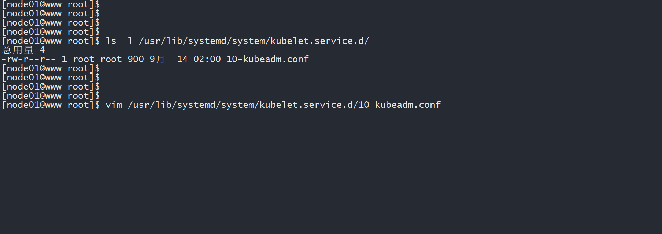The height and width of the screenshot is (234, 662).
Task: Click the -l flag after ls
Action: point(127,41)
